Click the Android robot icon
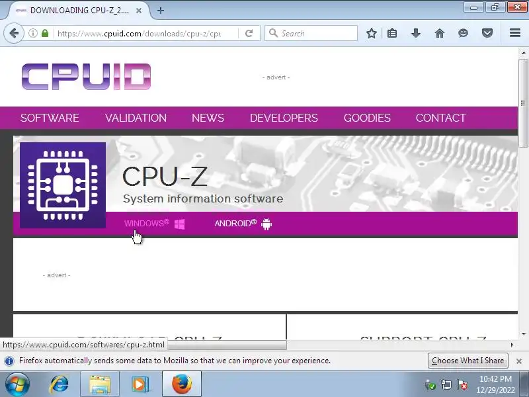529x397 pixels. point(266,224)
